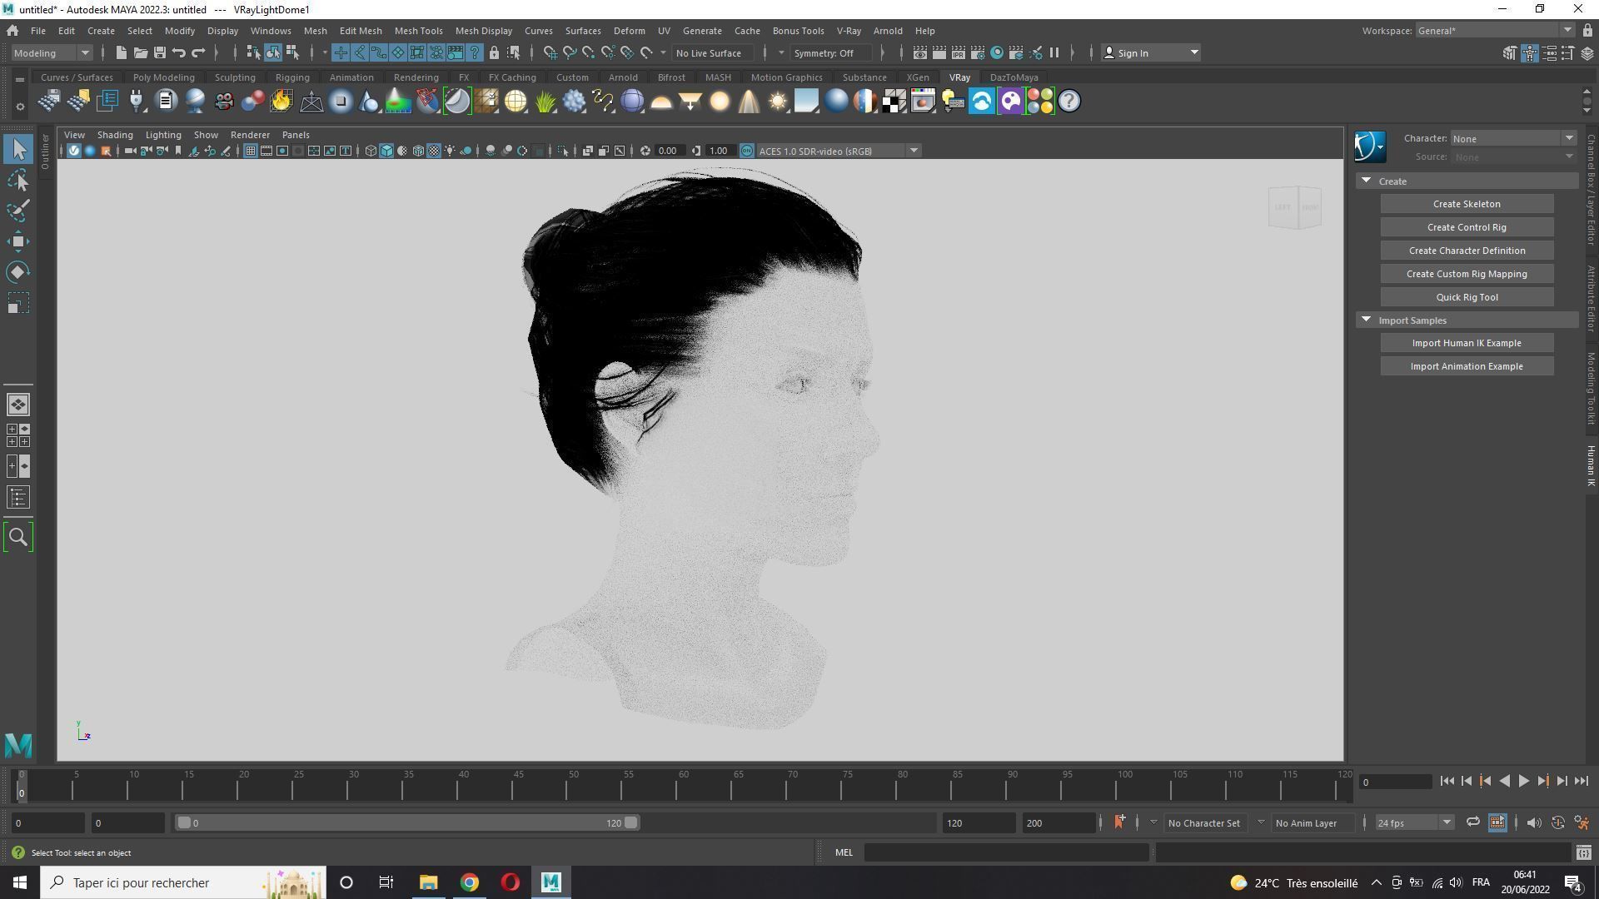This screenshot has height=899, width=1599.
Task: Redo the last action in the status line
Action: [x=198, y=52]
